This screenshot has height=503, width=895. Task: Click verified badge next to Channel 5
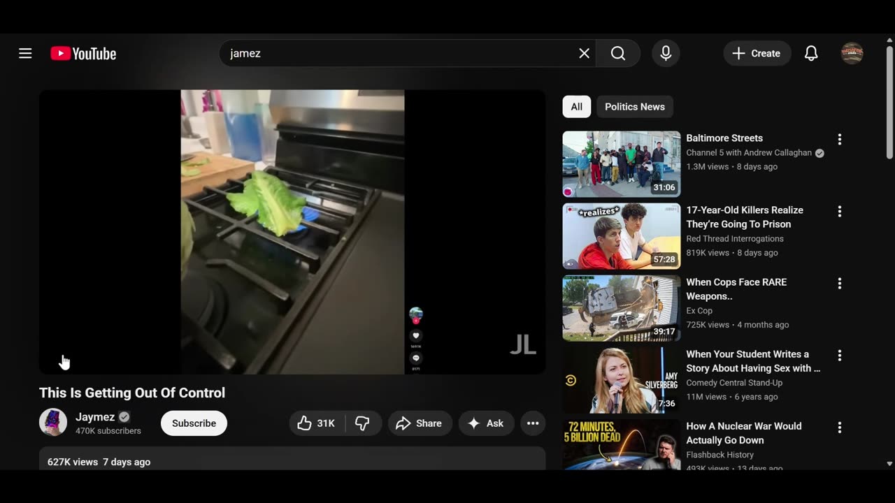819,153
